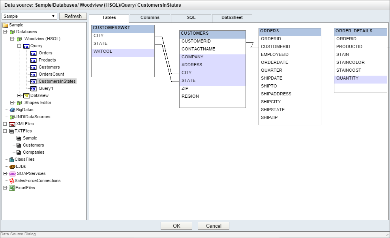This screenshot has width=390, height=238.
Task: Click the SQL icon next to Products
Action: [x=33, y=60]
